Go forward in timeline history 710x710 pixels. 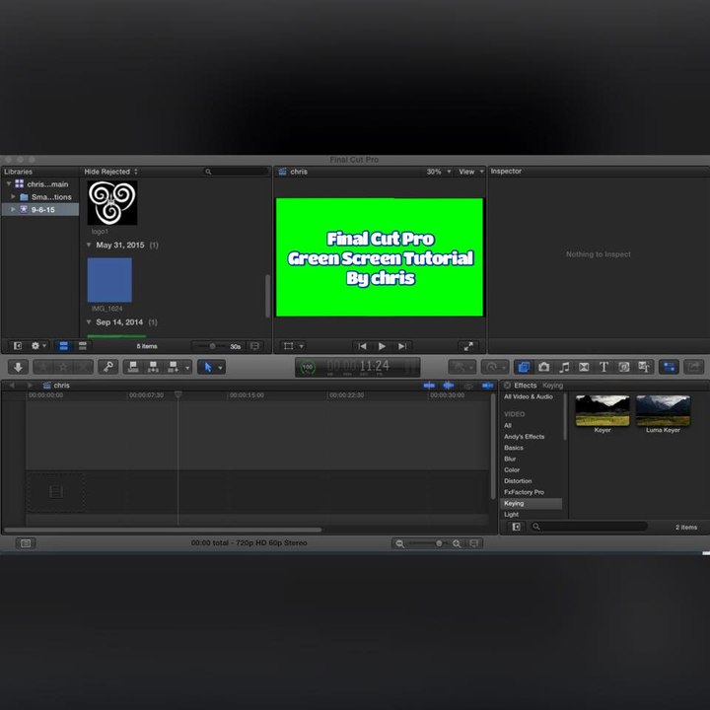pos(30,386)
